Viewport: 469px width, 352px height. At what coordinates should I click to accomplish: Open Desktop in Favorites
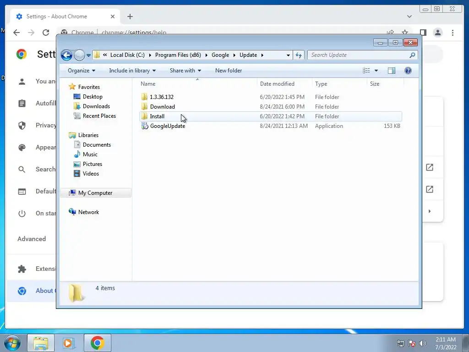[x=93, y=97]
